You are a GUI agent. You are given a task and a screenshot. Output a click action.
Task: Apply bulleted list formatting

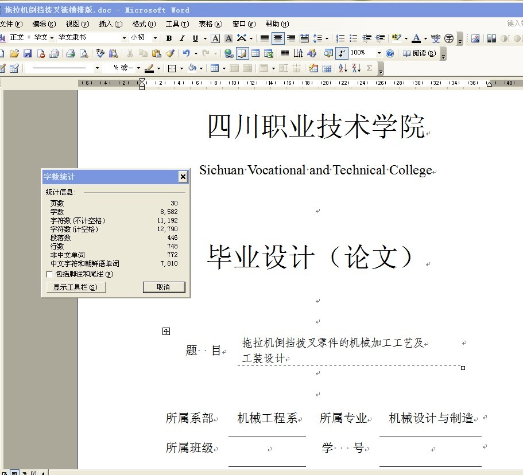(x=353, y=38)
